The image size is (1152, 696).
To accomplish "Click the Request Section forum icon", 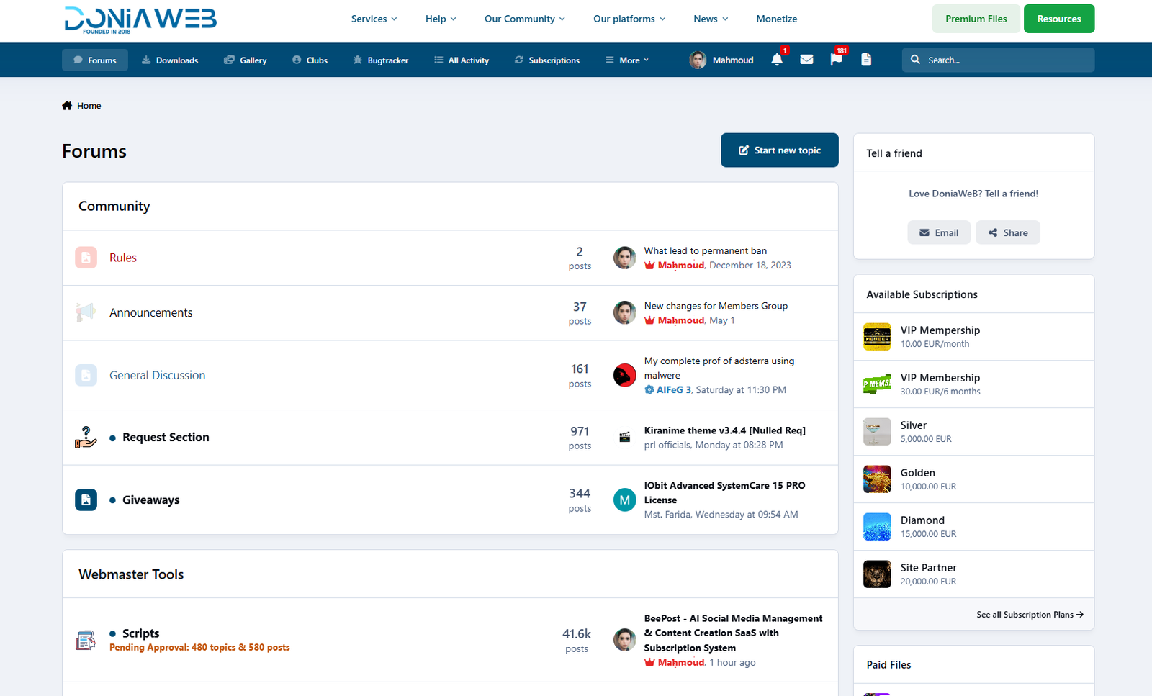I will pyautogui.click(x=86, y=437).
